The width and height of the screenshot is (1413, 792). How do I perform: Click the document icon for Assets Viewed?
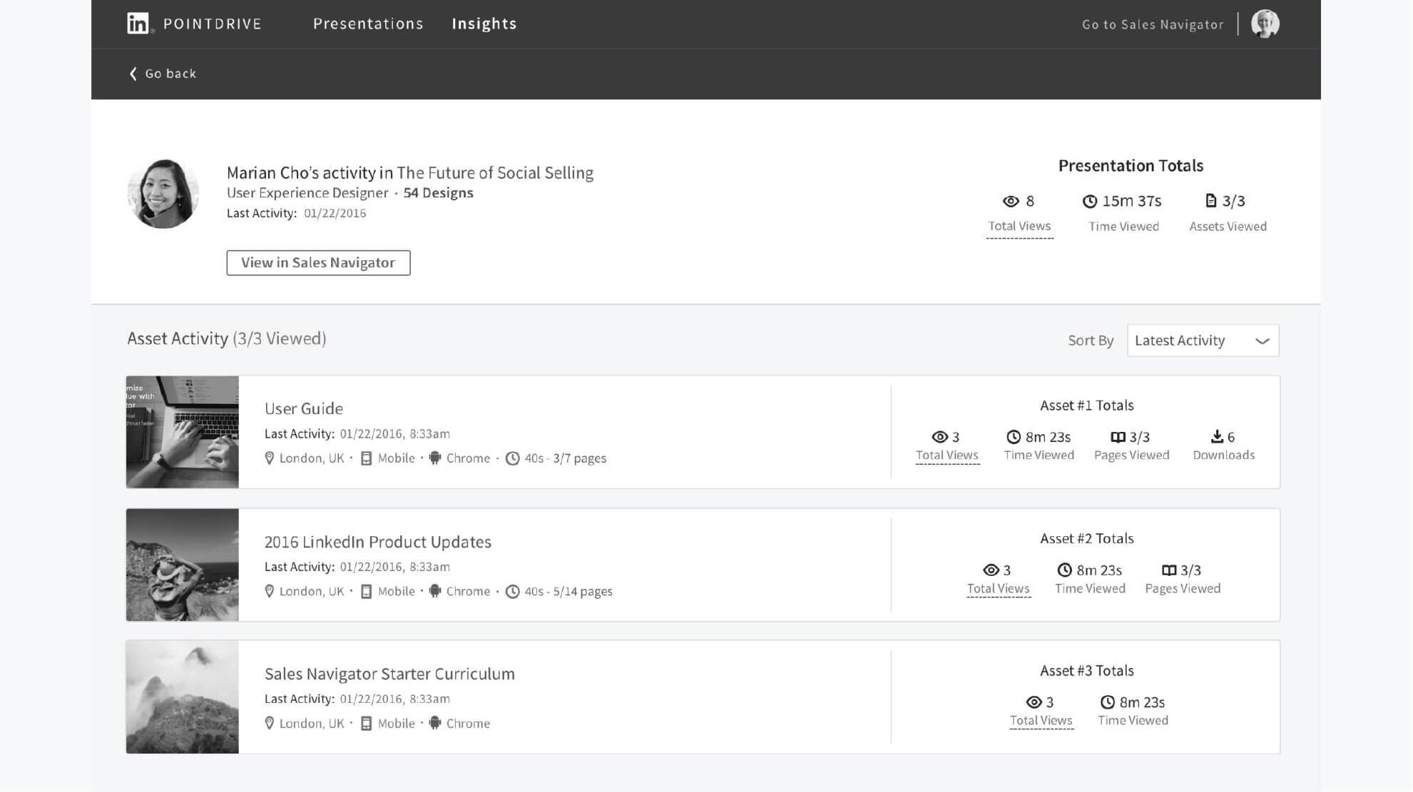click(1211, 201)
